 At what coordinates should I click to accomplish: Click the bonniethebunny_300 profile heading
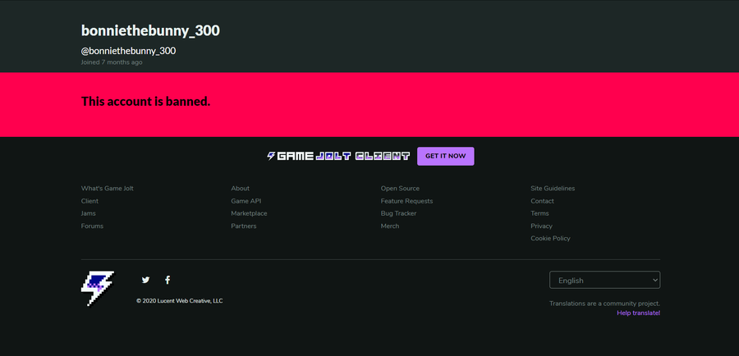[x=150, y=30]
